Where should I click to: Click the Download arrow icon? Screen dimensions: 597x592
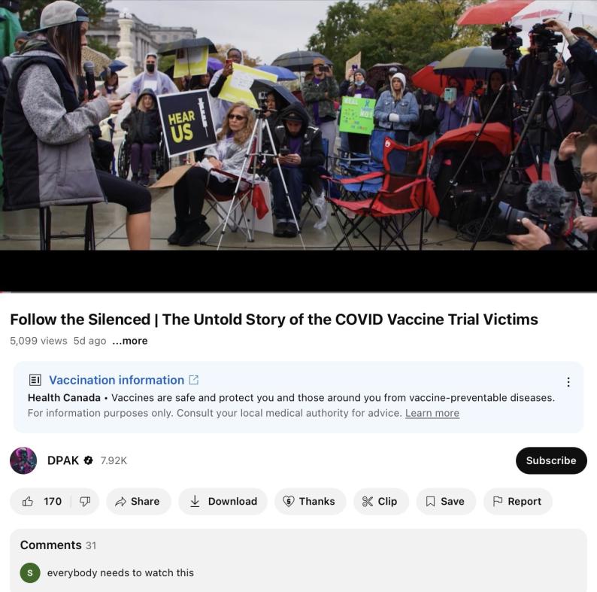195,501
